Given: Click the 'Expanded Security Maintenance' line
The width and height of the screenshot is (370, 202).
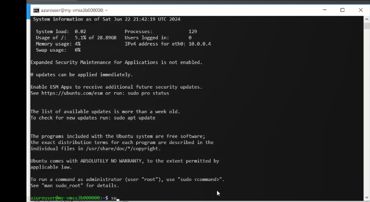Looking at the screenshot, I should tap(116, 62).
